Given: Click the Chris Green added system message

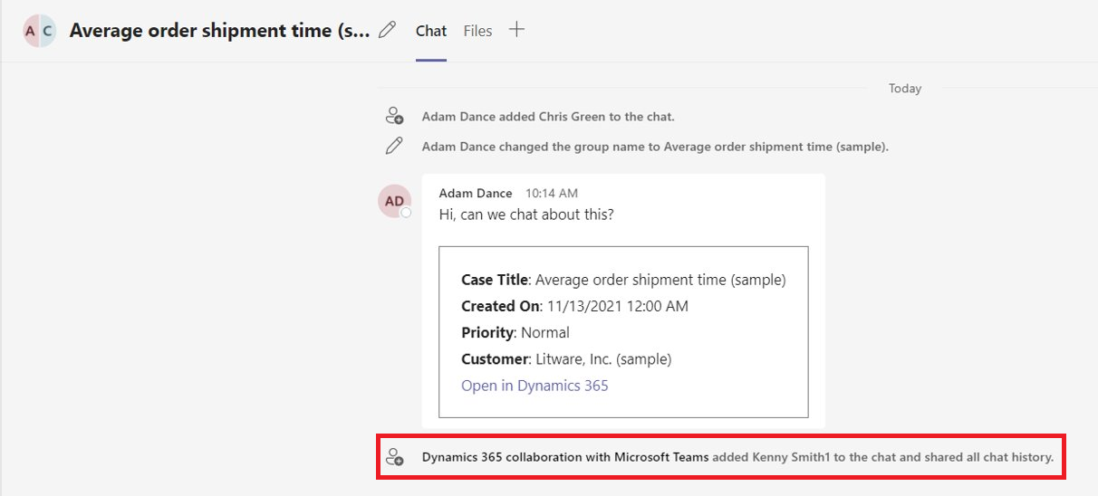Looking at the screenshot, I should click(548, 117).
